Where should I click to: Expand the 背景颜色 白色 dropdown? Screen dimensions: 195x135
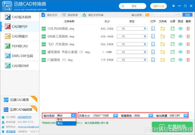pos(151,116)
